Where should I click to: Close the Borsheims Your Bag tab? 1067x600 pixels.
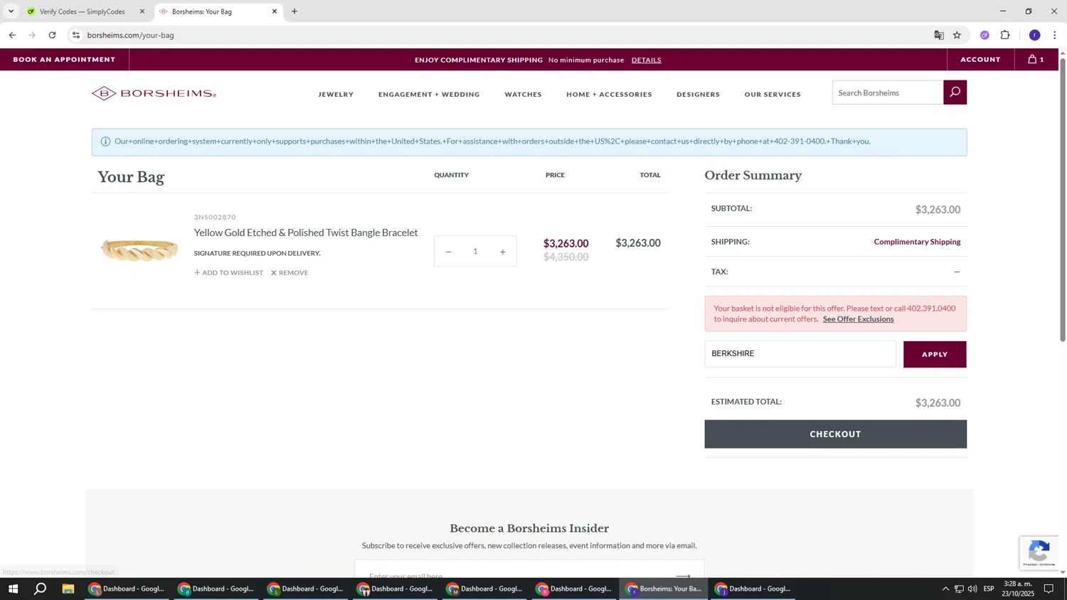click(x=275, y=11)
